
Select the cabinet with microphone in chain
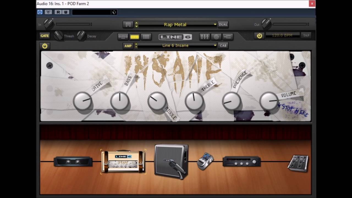coord(172,161)
